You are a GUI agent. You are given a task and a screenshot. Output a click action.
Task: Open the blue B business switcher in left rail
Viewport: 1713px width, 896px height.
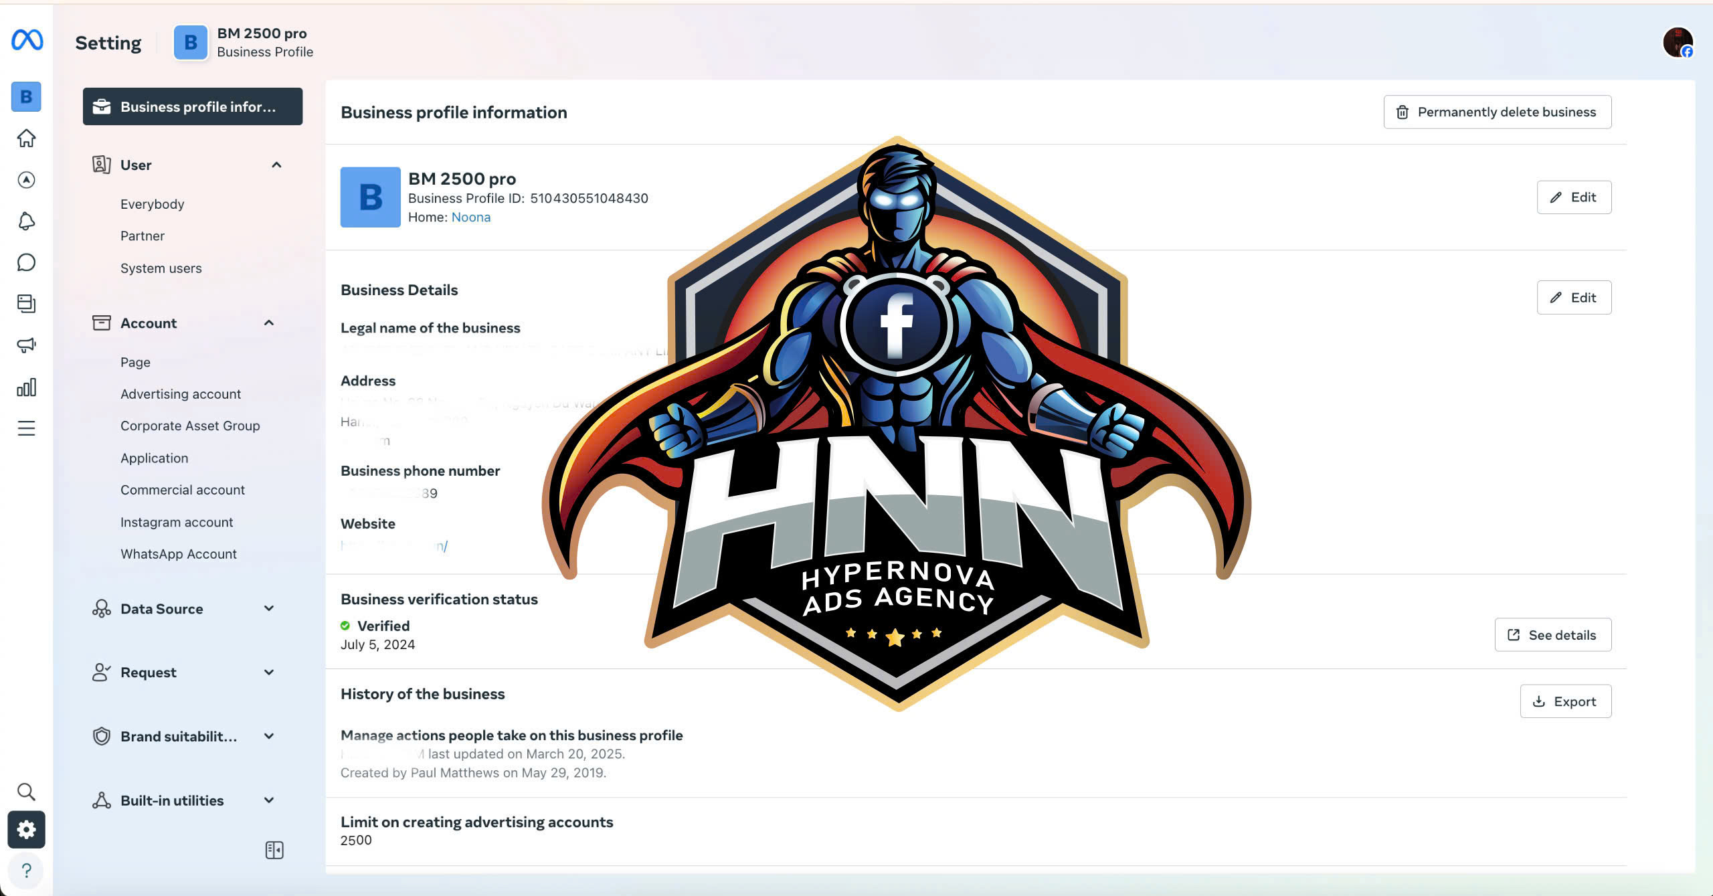[x=26, y=97]
